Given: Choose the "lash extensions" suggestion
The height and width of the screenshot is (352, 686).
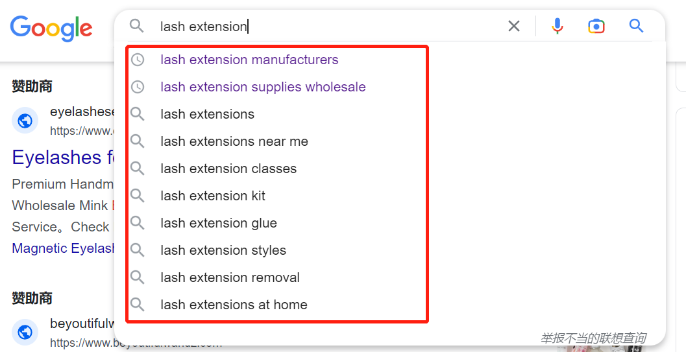Looking at the screenshot, I should click(207, 114).
